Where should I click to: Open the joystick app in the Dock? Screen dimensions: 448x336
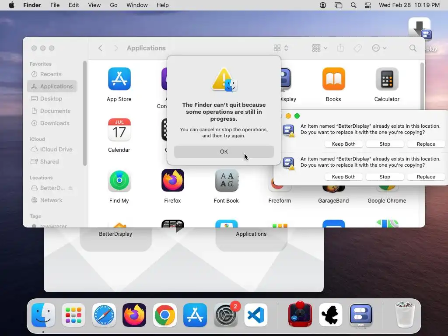pos(300,314)
